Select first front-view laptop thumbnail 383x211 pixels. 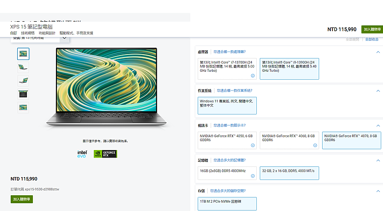coord(23,54)
